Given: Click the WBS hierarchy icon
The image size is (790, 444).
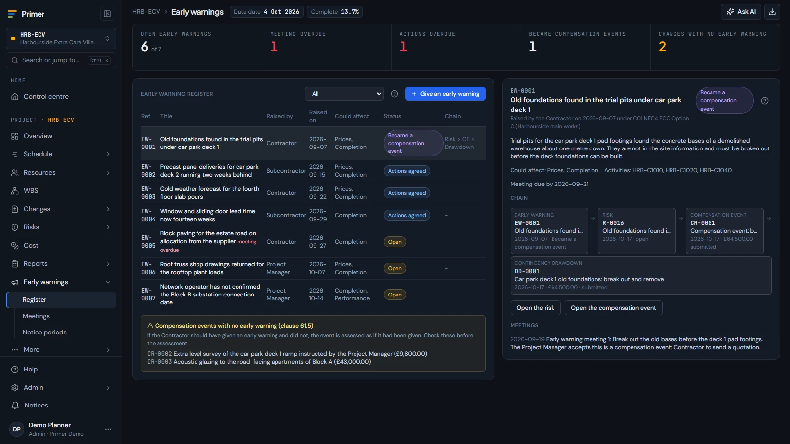Looking at the screenshot, I should coord(15,191).
